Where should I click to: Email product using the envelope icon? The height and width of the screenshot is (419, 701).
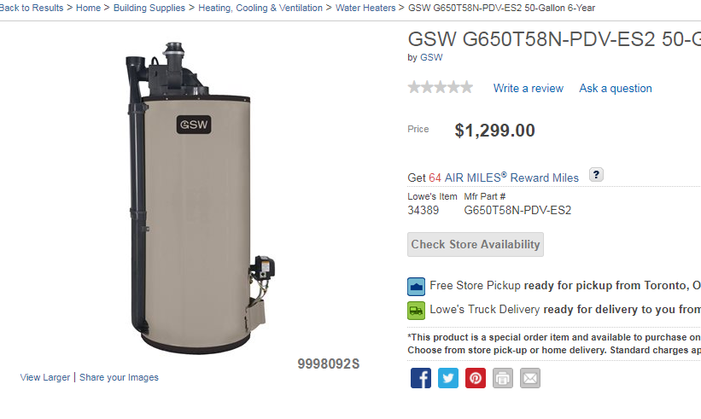point(529,378)
